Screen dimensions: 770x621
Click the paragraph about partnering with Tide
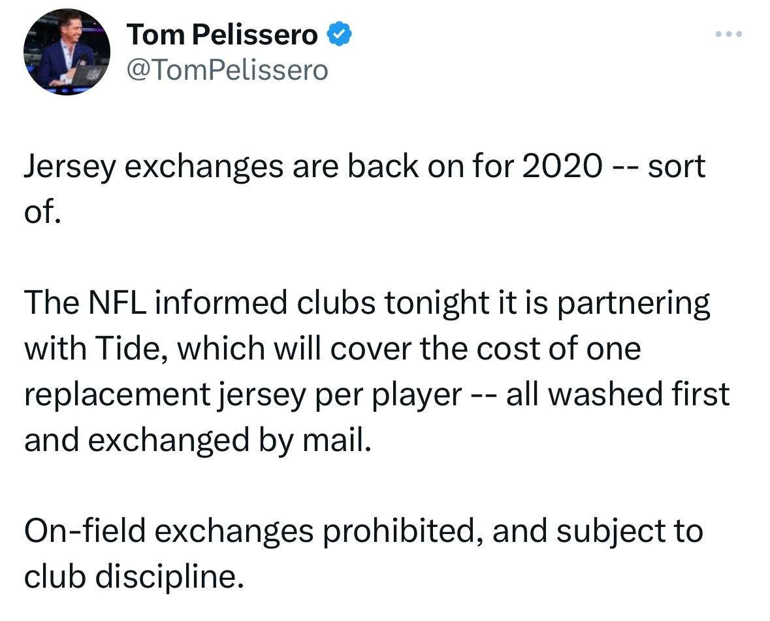click(x=377, y=371)
